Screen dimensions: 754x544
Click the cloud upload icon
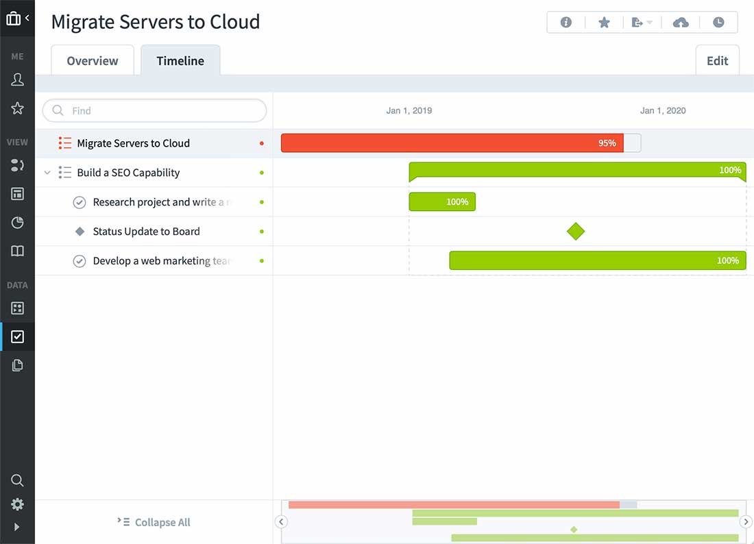pos(681,23)
